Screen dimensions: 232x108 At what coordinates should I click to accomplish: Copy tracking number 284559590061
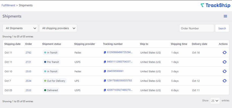105,71
